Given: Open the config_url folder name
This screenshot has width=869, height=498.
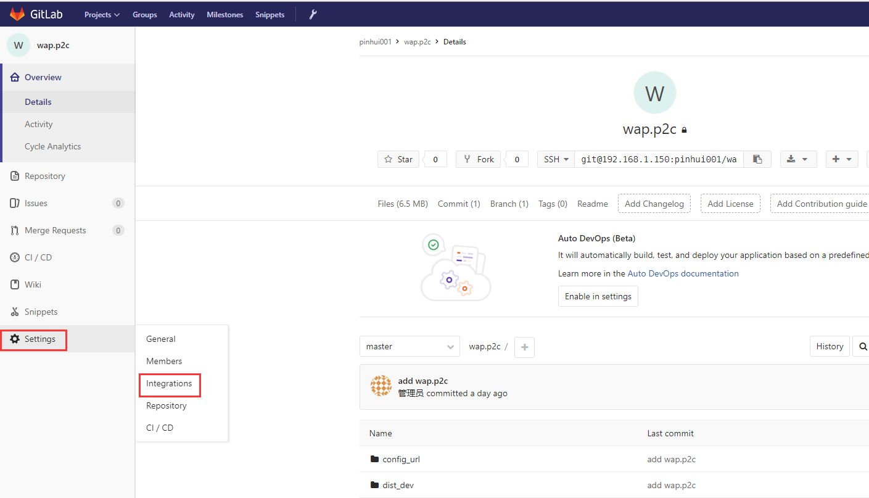Looking at the screenshot, I should tap(402, 459).
